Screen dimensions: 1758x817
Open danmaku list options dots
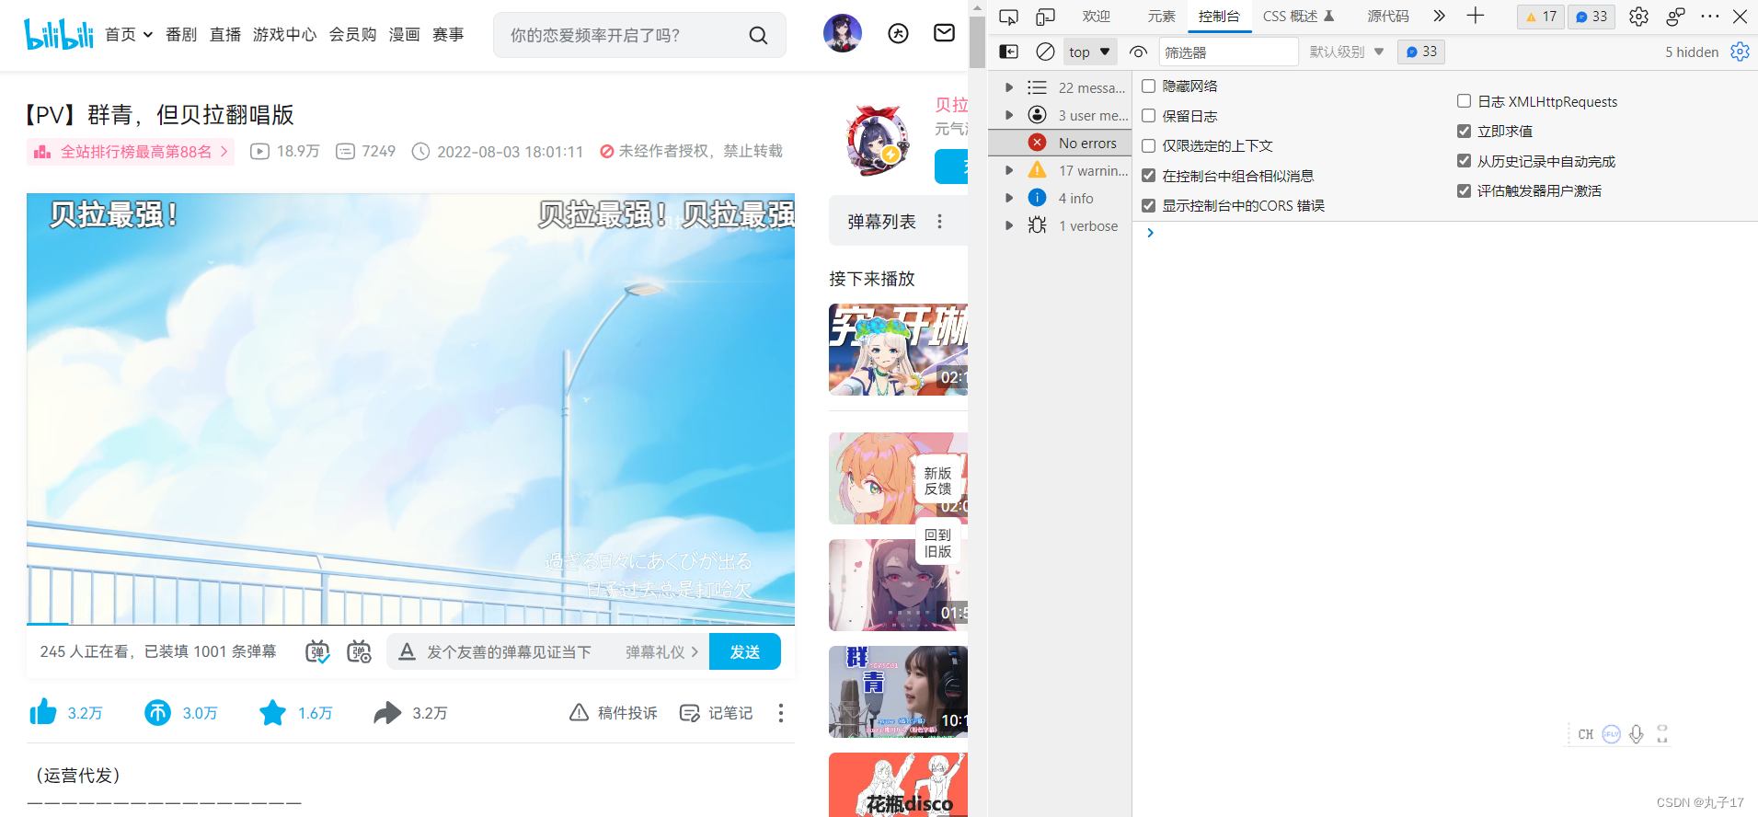(939, 221)
